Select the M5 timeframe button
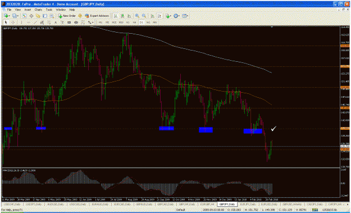 pyautogui.click(x=107, y=22)
